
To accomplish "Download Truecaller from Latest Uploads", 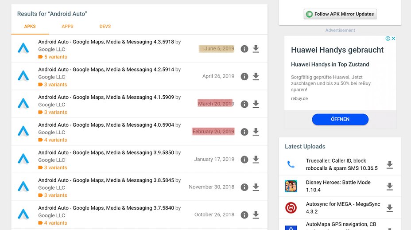I will [x=390, y=165].
